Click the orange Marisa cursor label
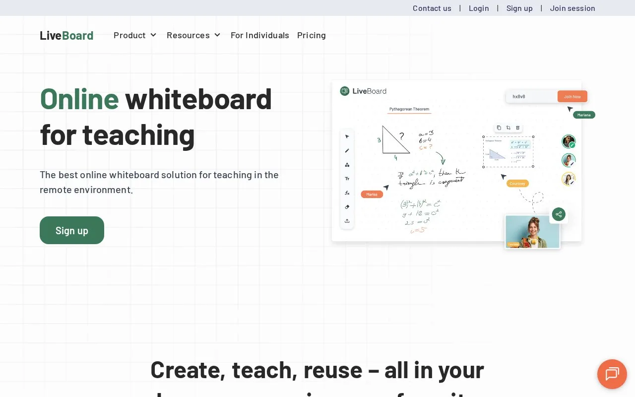Viewport: 635px width, 397px height. click(x=372, y=195)
